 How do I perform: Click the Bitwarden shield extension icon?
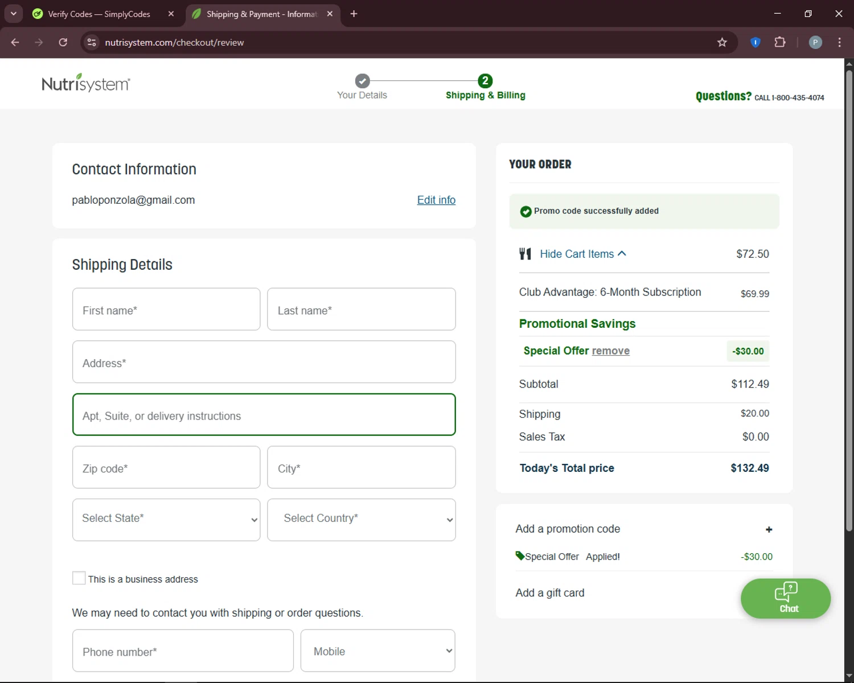[755, 42]
